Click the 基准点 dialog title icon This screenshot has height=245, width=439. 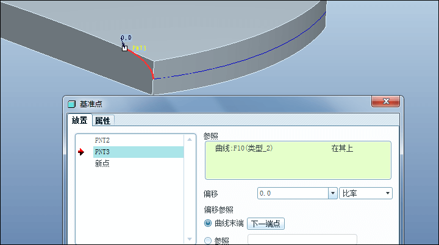point(72,104)
